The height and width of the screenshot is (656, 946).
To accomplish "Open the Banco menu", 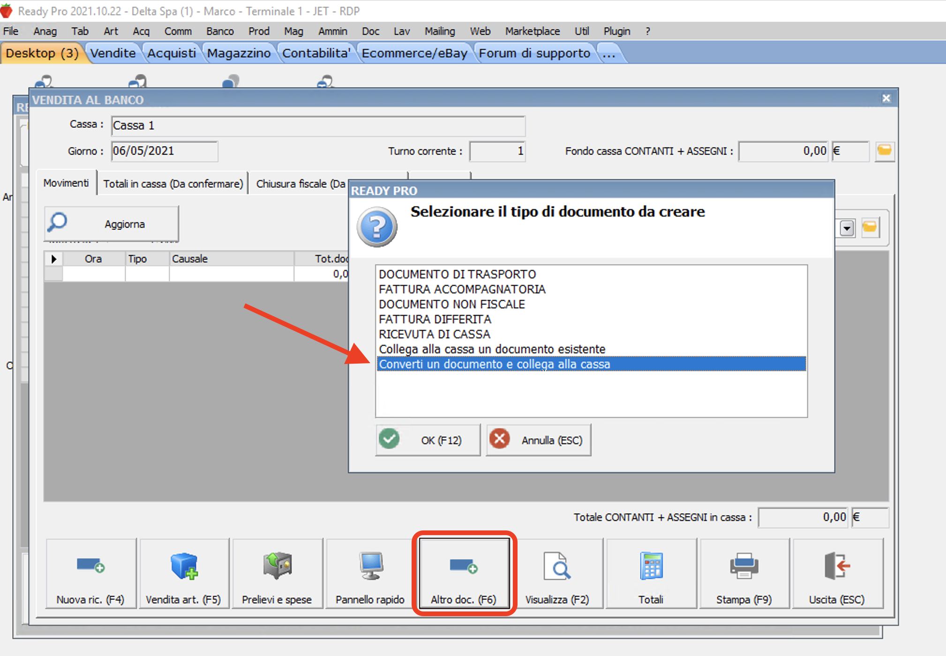I will pos(220,31).
